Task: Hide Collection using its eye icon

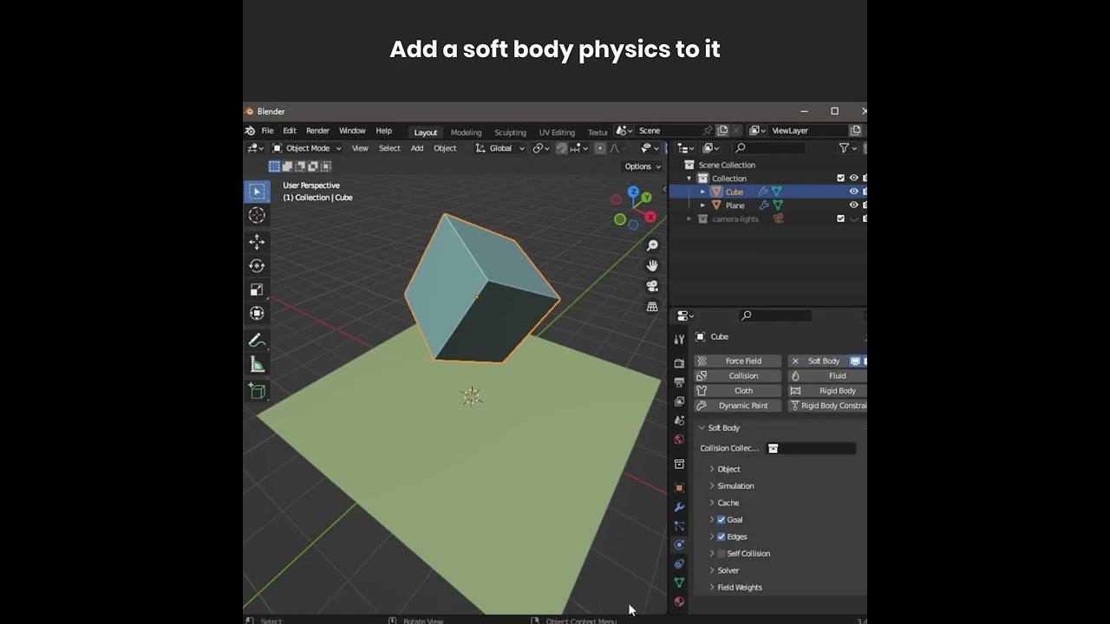Action: coord(853,179)
